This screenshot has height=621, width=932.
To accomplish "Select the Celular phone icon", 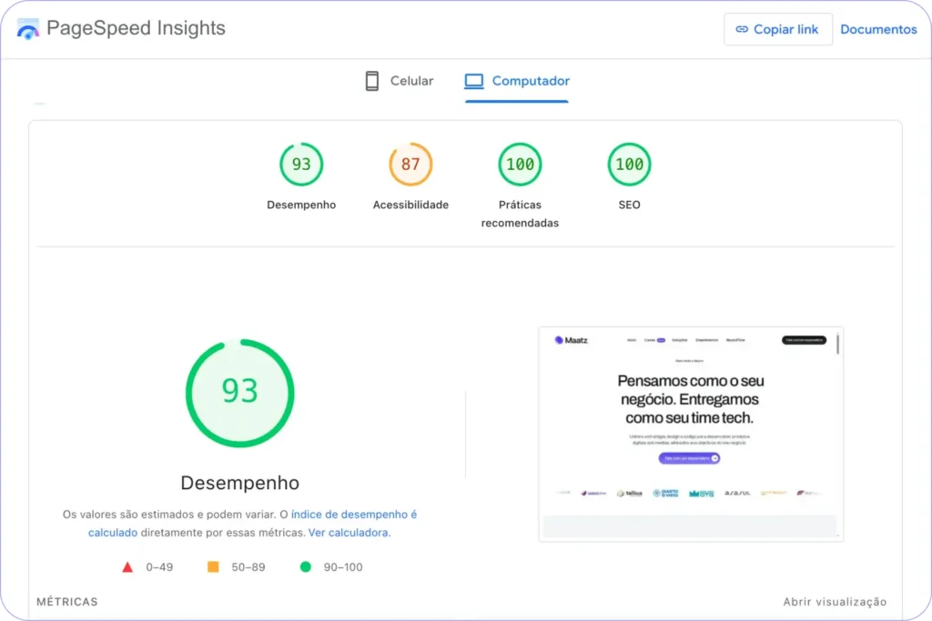I will point(371,80).
